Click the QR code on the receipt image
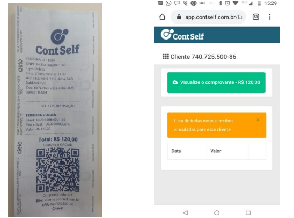Image resolution: width=294 pixels, height=218 pixels. (58, 170)
